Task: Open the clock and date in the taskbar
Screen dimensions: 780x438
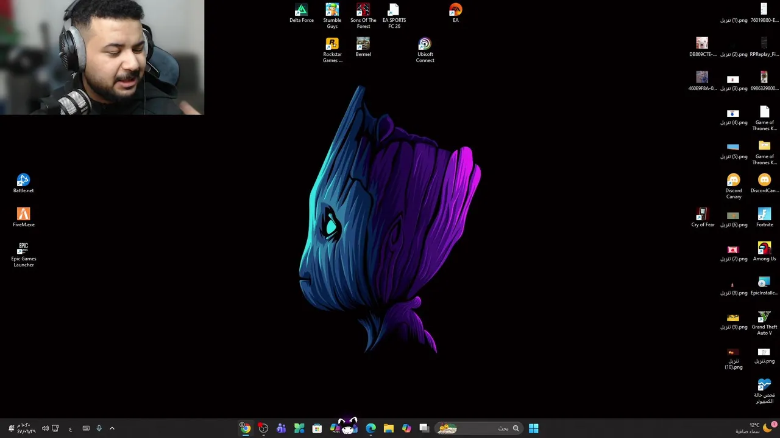Action: click(26, 428)
